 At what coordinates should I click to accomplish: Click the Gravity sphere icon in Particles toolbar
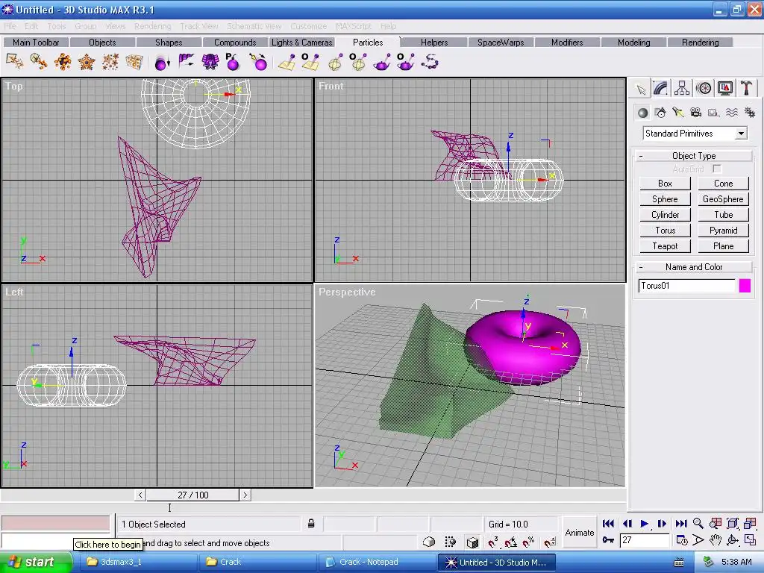point(162,63)
